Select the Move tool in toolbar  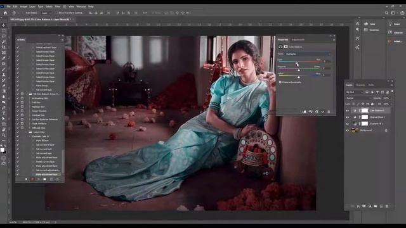[x=4, y=25]
